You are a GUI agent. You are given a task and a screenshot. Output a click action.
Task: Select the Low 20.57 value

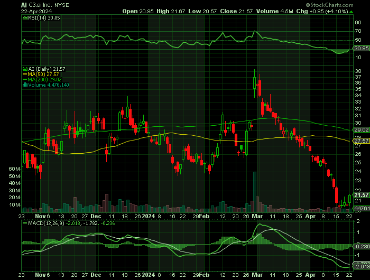pos(202,11)
